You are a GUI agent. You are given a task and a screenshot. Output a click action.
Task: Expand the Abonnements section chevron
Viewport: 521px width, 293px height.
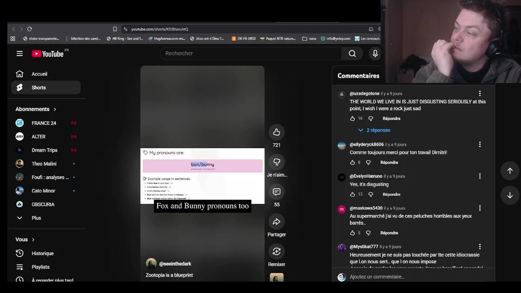[55, 109]
